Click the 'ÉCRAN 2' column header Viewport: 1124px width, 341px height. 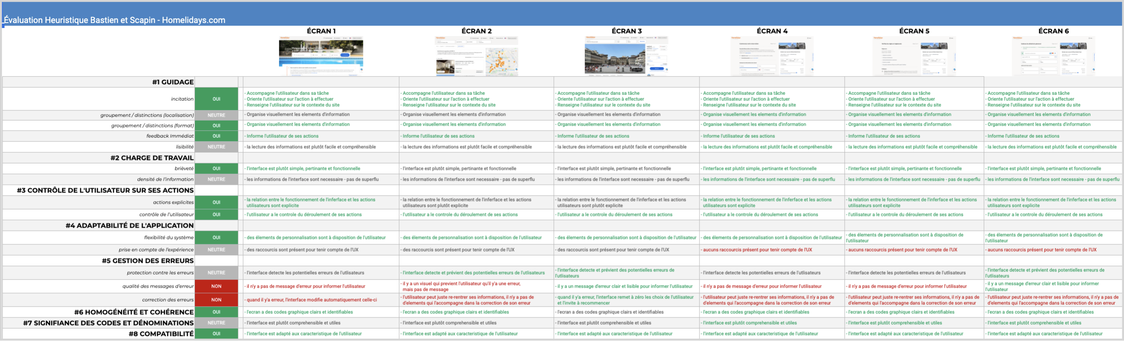point(477,31)
